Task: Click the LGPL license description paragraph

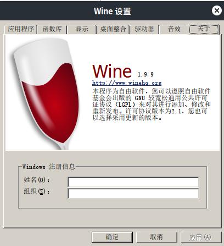Action: pyautogui.click(x=152, y=104)
